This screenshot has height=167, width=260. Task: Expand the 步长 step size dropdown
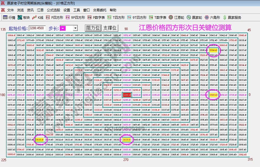pos(75,28)
